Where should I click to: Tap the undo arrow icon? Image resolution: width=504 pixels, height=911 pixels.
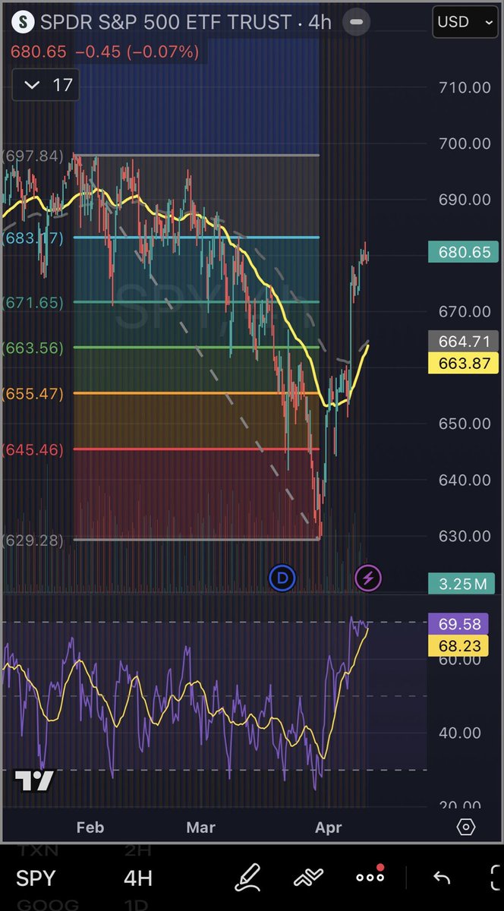tap(441, 878)
